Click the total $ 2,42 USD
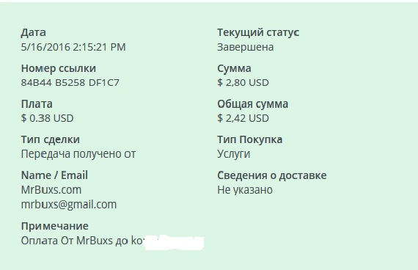Screen dimensions: 418x270 (x=243, y=118)
